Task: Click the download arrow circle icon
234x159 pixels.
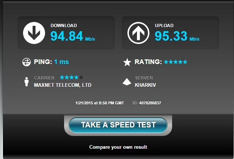Action: coord(34,33)
